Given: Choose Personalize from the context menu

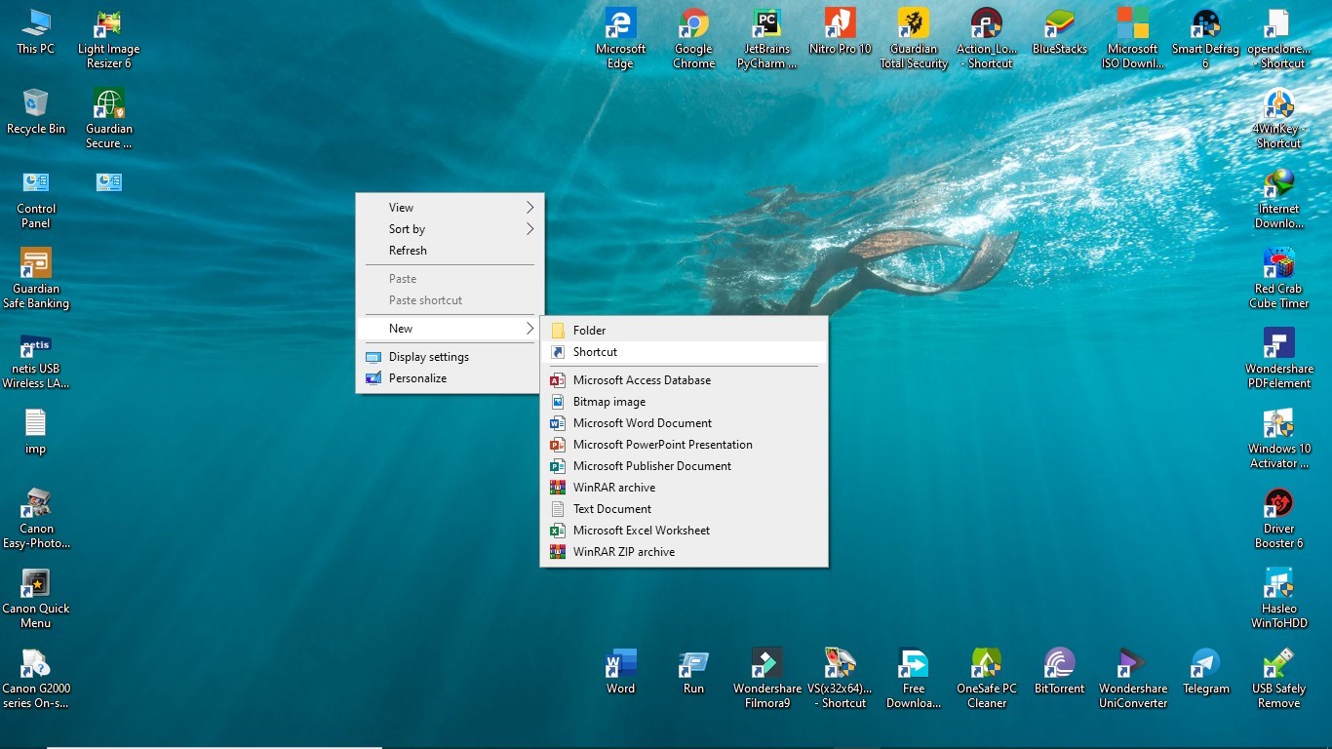Looking at the screenshot, I should pyautogui.click(x=450, y=378).
